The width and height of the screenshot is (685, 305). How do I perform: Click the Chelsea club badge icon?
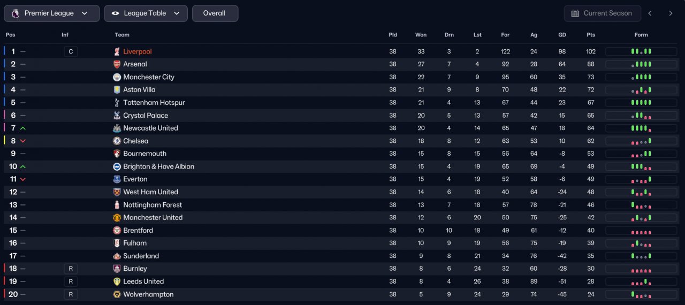117,141
